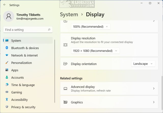Open the scale 100% (Recommended) dropdown
163x113 pixels.
tap(91, 26)
